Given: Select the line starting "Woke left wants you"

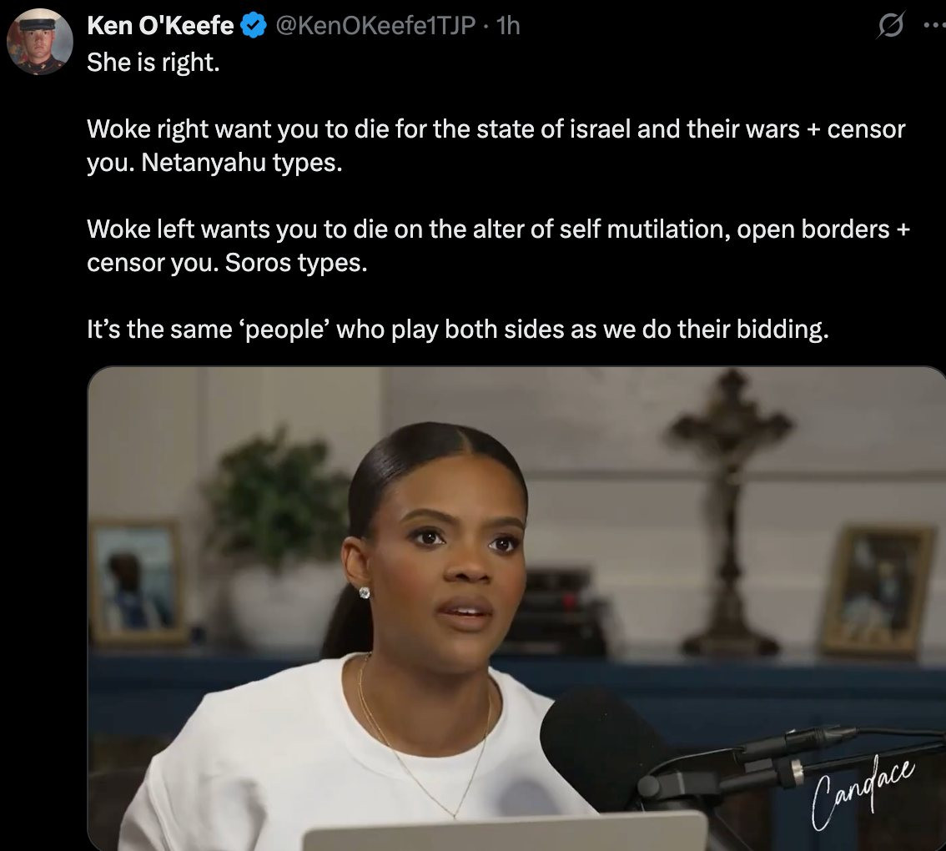Looking at the screenshot, I should pyautogui.click(x=497, y=229).
